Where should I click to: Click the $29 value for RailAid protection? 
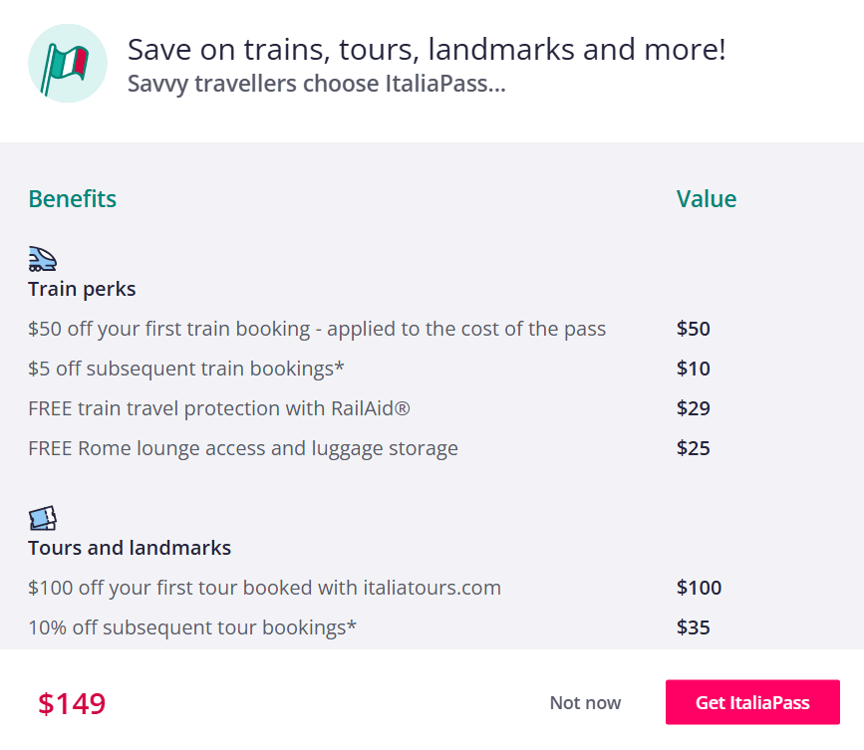[694, 408]
